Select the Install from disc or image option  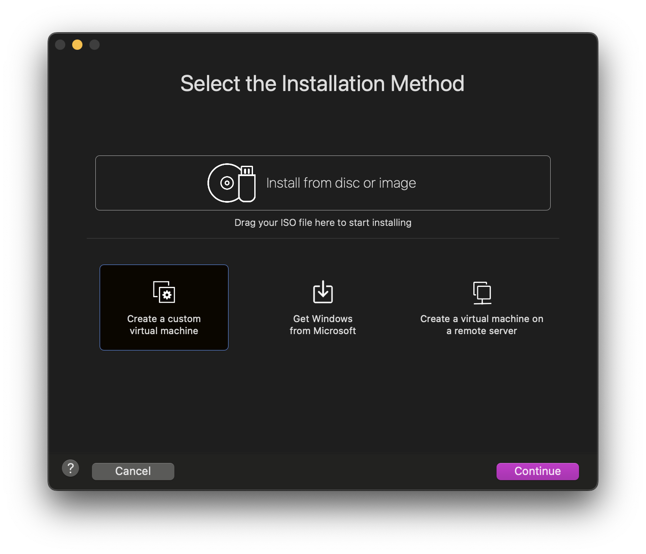[323, 183]
